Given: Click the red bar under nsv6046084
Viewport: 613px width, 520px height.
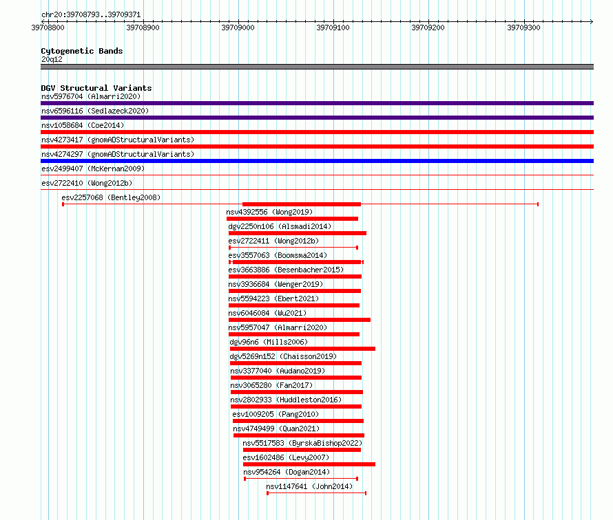Looking at the screenshot, I should pos(300,320).
